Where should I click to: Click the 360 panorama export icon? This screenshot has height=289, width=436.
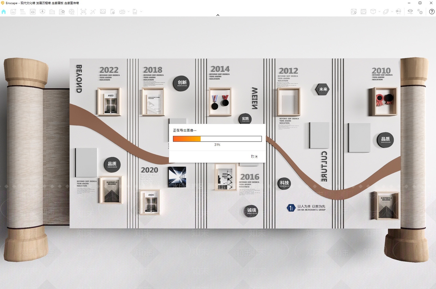click(122, 12)
